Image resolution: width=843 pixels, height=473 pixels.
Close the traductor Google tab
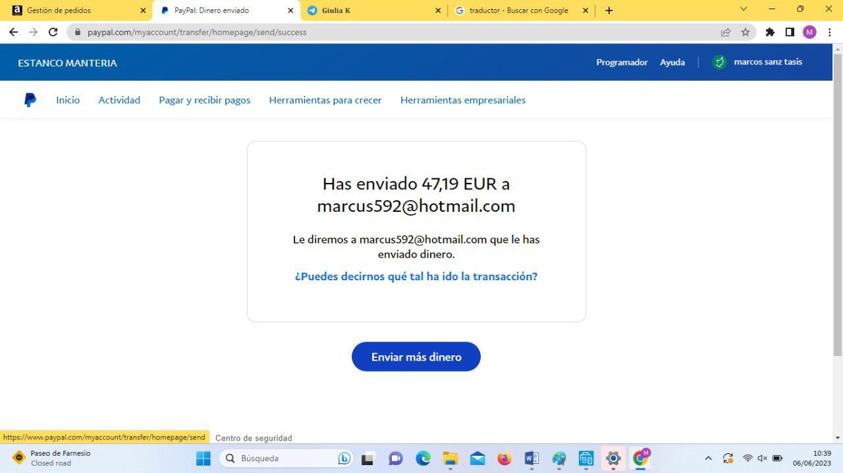click(585, 11)
